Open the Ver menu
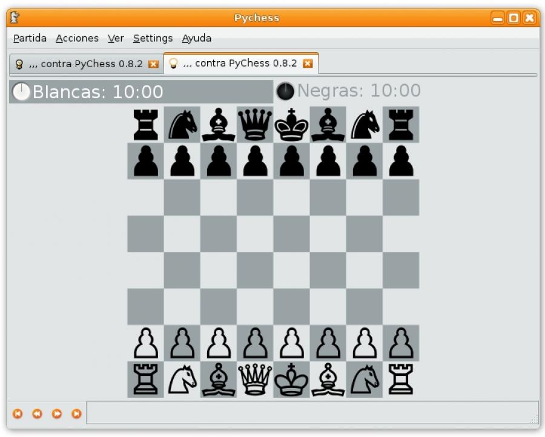 (x=115, y=38)
